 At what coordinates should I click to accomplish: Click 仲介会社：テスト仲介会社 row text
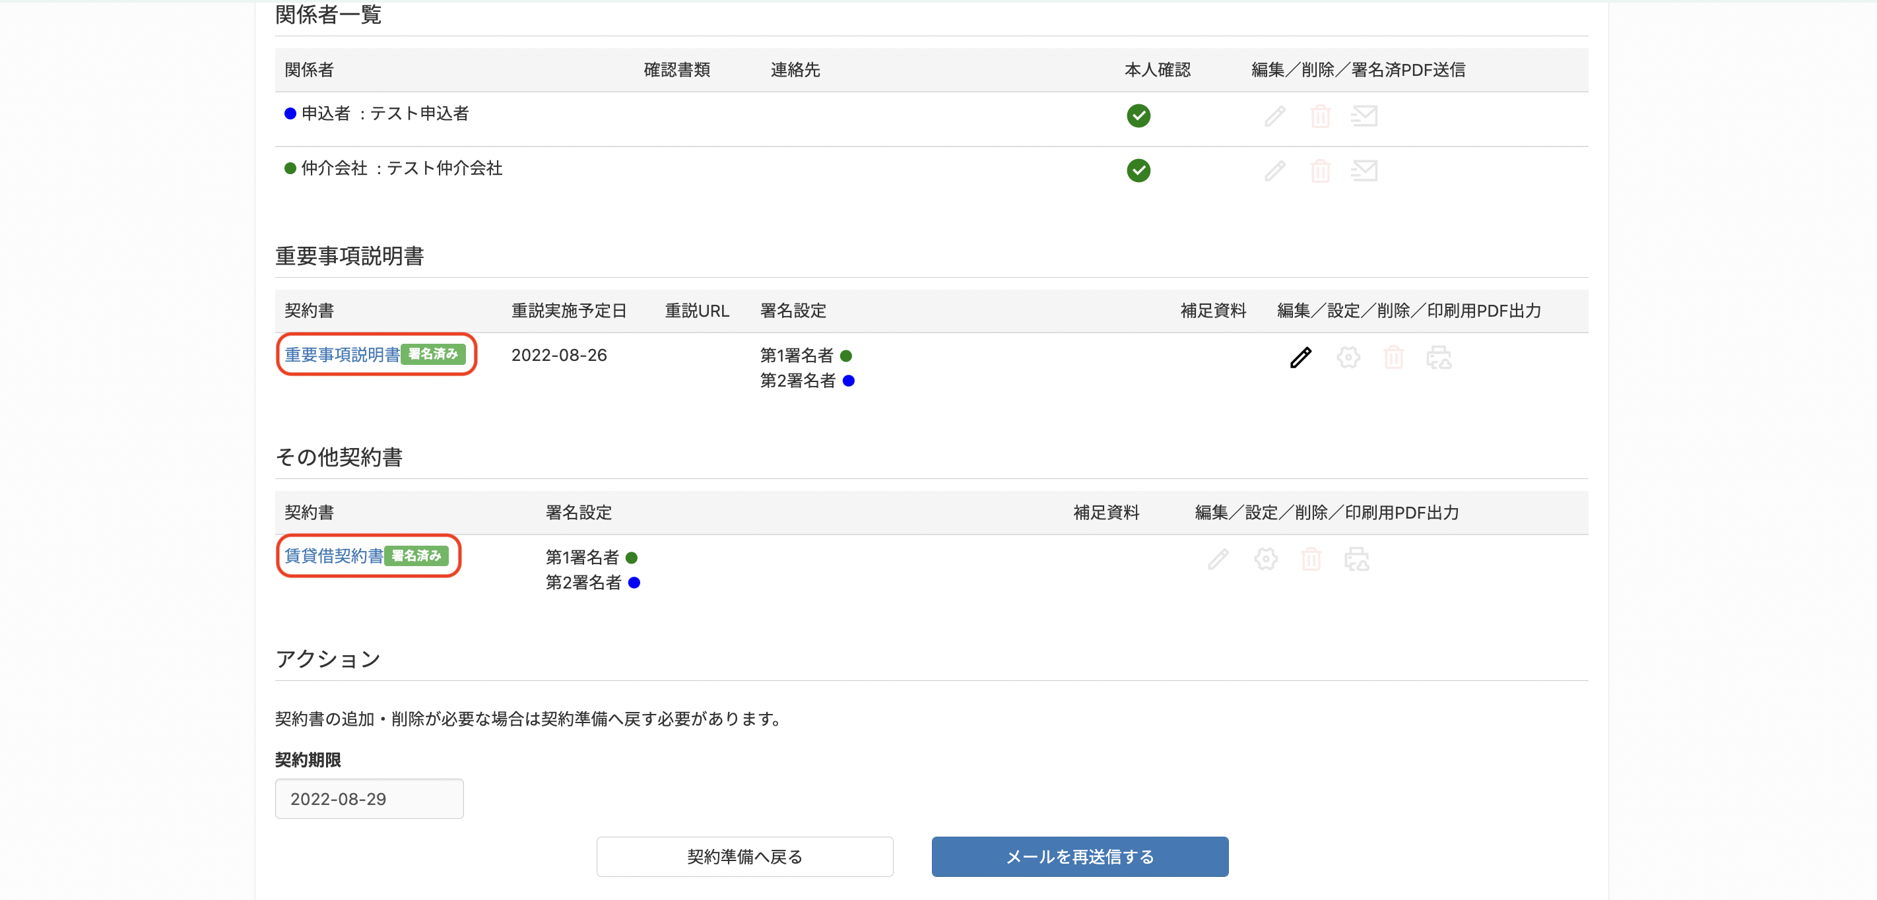coord(401,168)
